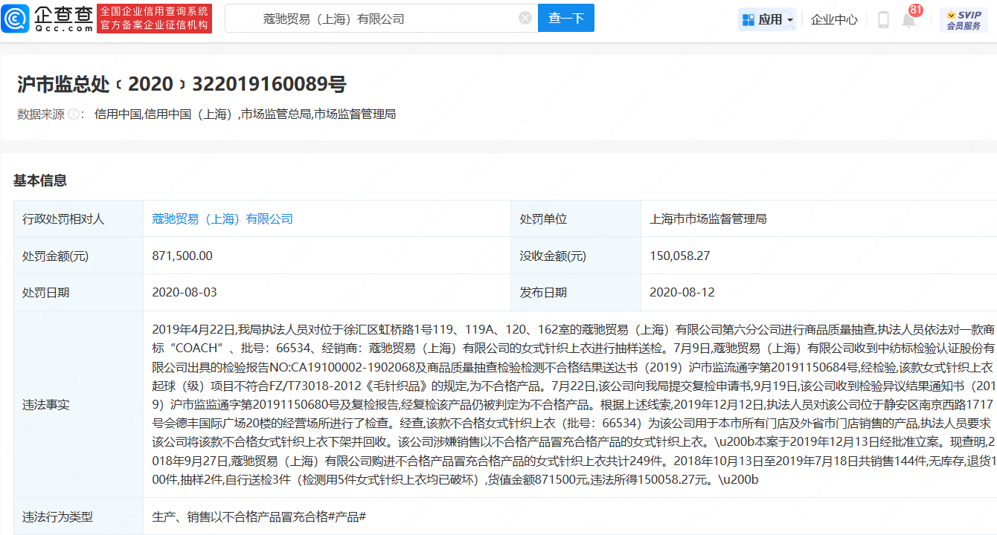The width and height of the screenshot is (997, 535).
Task: Click the mobile phone app icon
Action: 883,19
